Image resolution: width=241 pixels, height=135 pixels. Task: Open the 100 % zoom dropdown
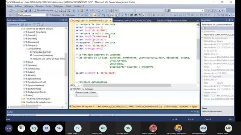coord(78,85)
